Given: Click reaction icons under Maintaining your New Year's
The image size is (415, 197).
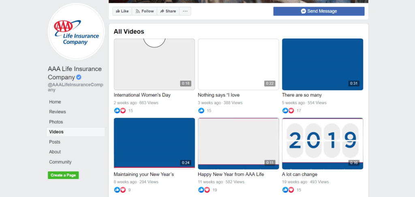Looking at the screenshot, I should (120, 190).
